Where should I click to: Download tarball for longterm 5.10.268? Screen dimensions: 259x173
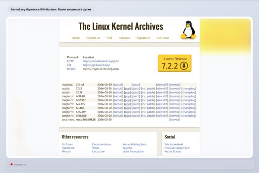[x=118, y=116]
